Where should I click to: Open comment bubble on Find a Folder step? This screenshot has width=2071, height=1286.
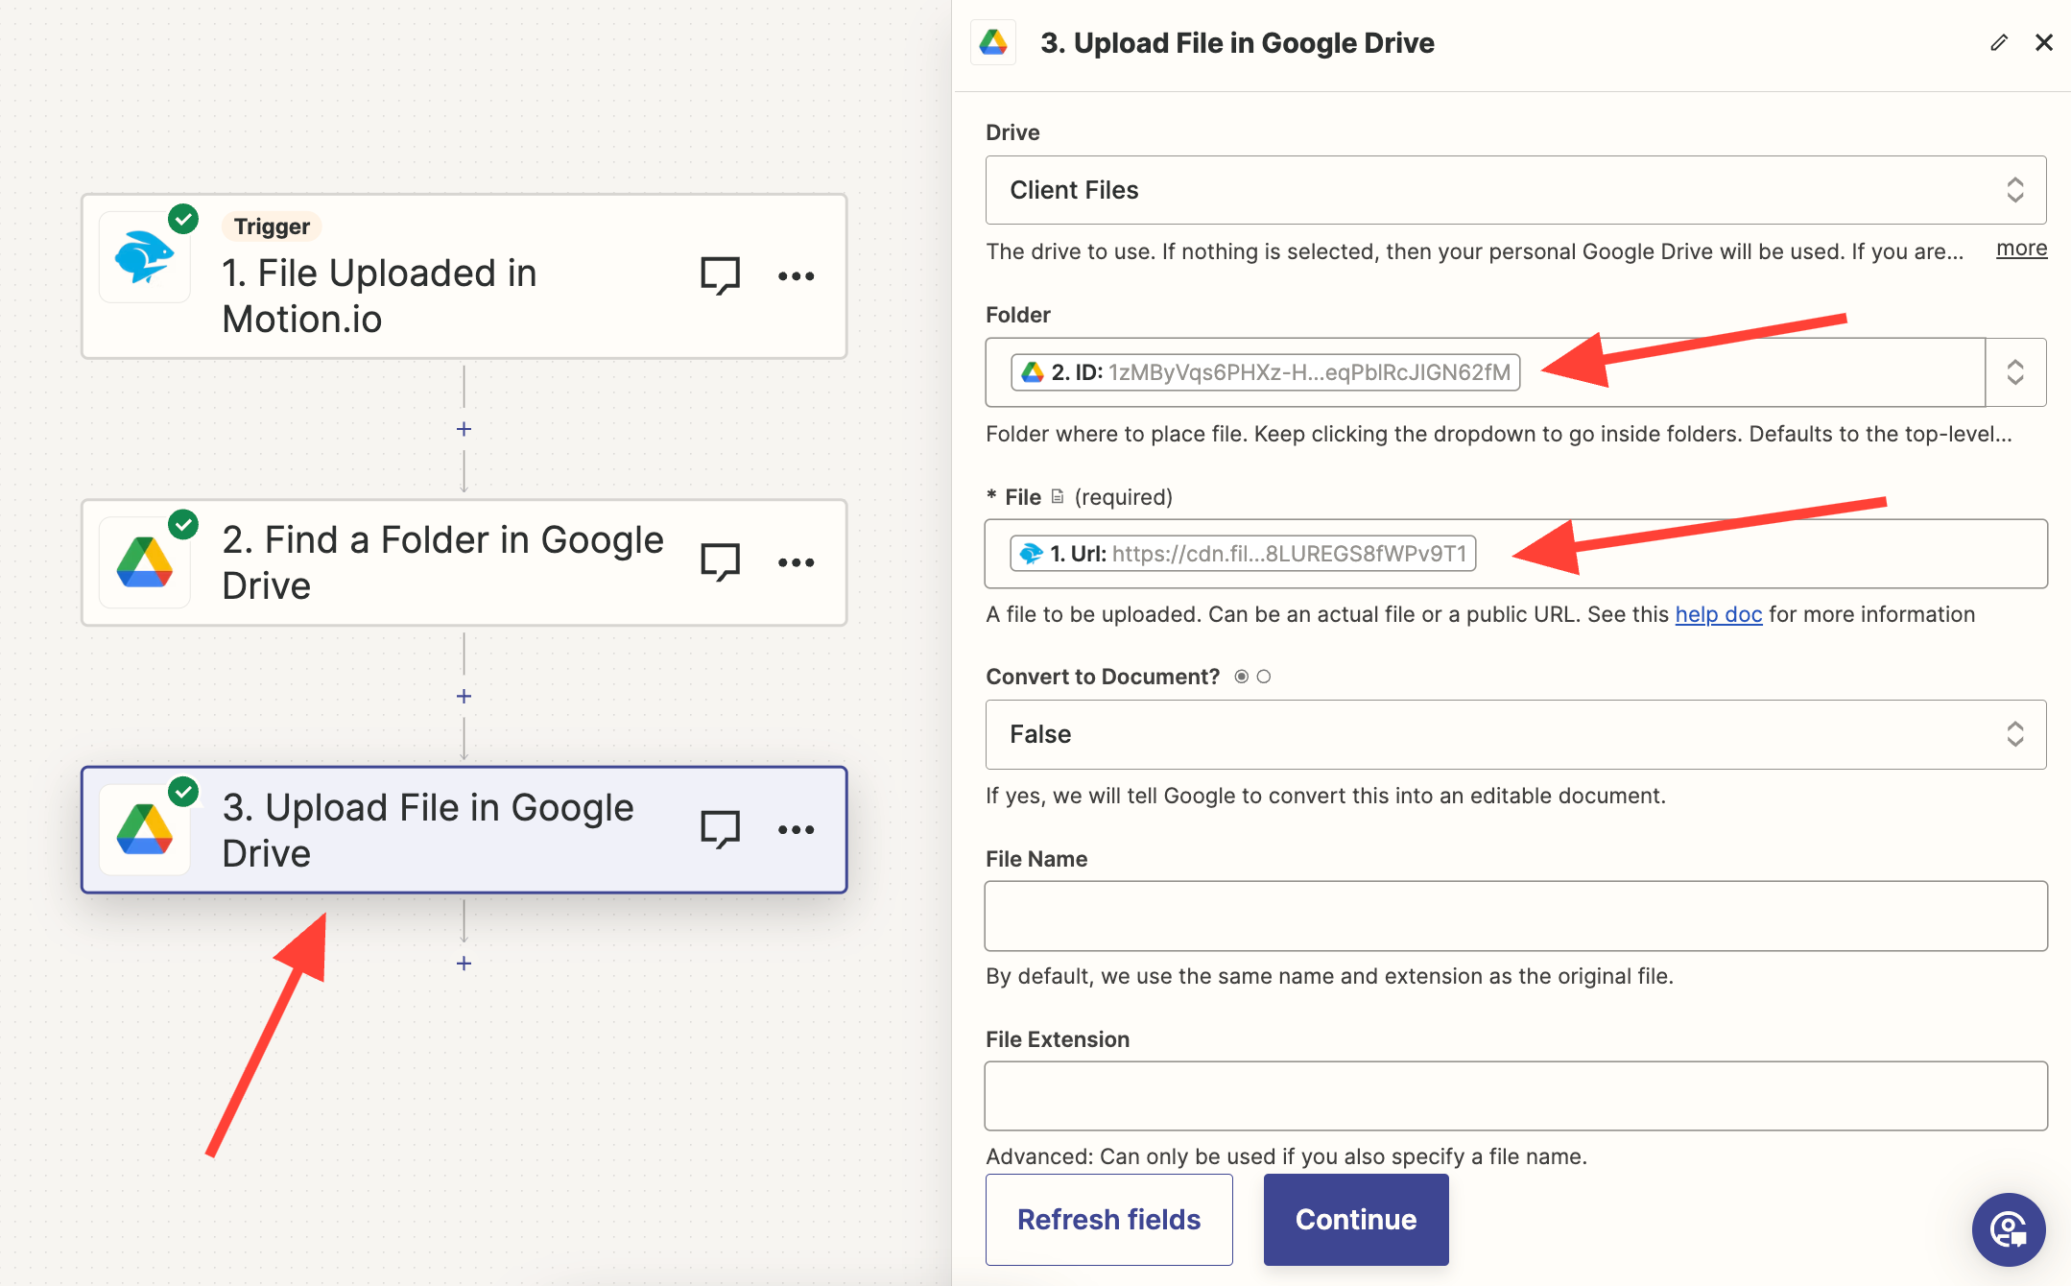(720, 561)
